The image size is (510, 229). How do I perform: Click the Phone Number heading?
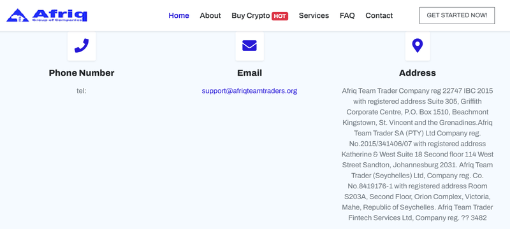(82, 73)
